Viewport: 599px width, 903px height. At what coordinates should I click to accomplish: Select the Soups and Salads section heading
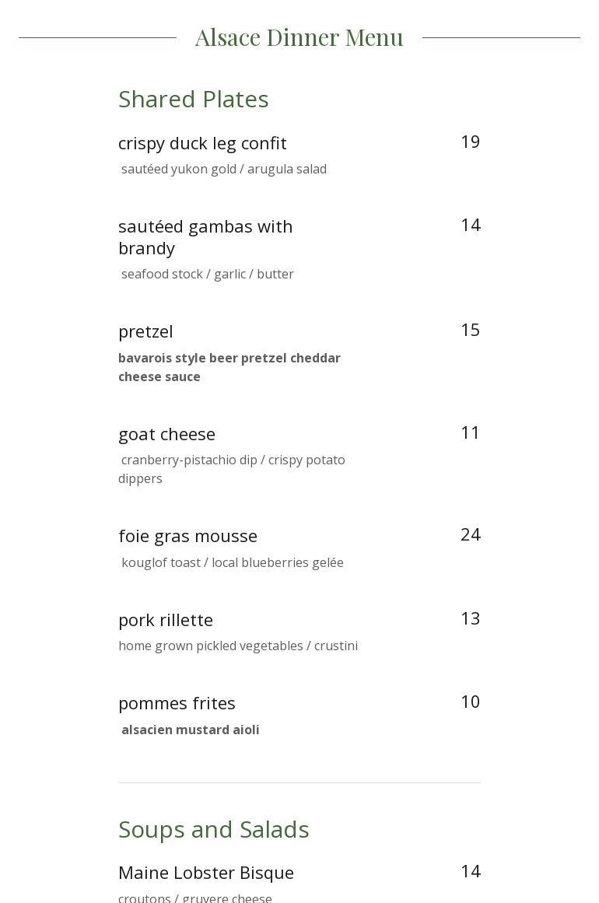point(213,830)
